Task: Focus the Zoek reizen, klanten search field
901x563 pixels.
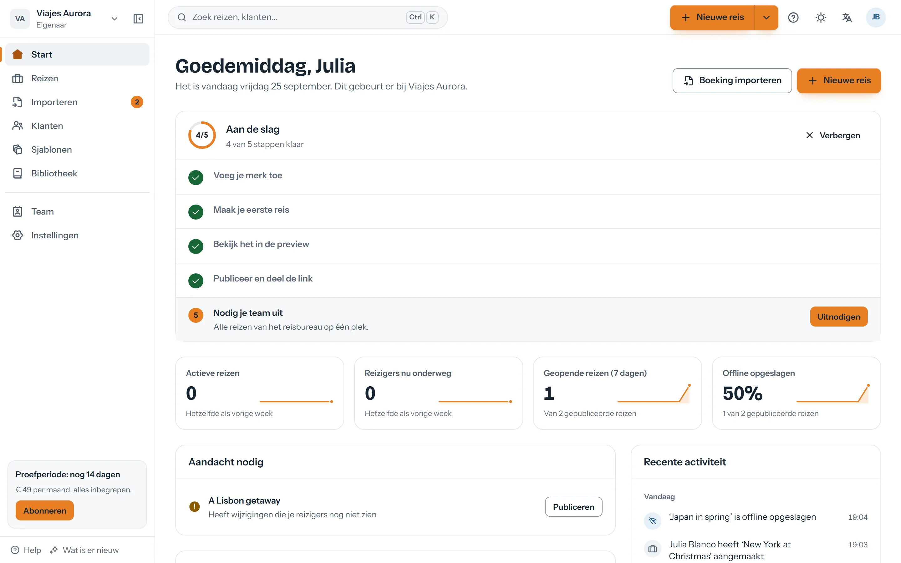Action: (x=308, y=17)
